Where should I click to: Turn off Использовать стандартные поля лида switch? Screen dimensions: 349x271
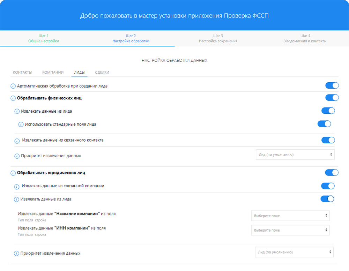[324, 123]
